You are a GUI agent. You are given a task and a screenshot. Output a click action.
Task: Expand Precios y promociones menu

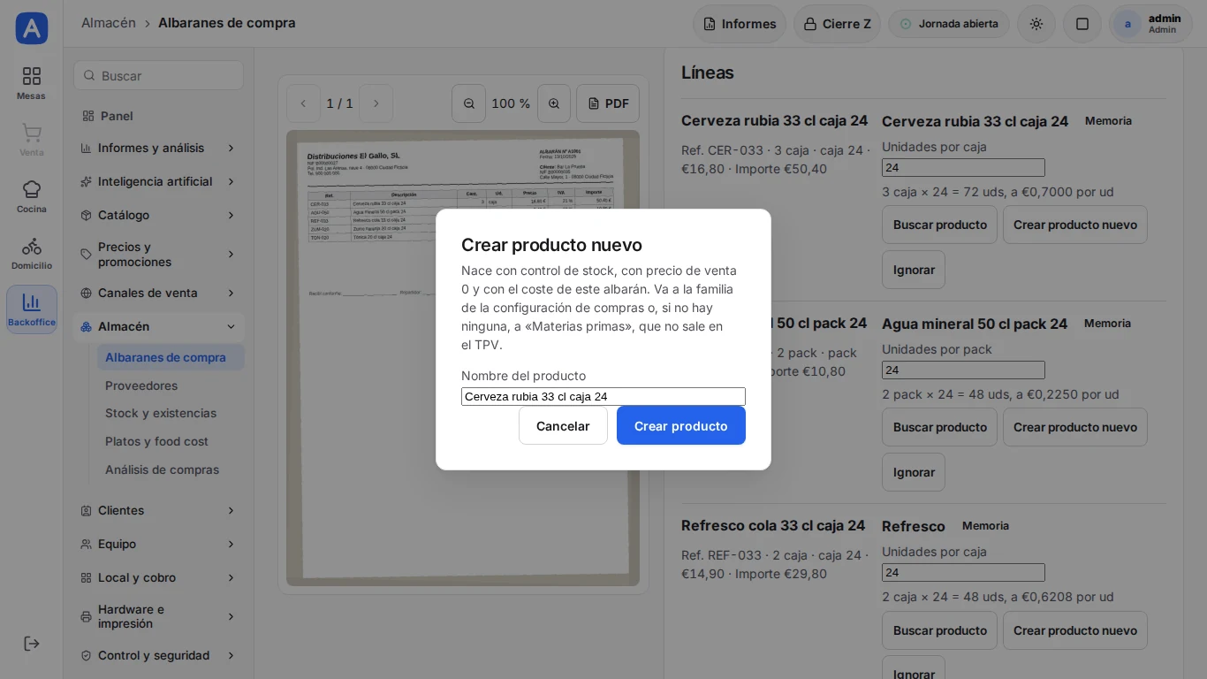(x=159, y=255)
